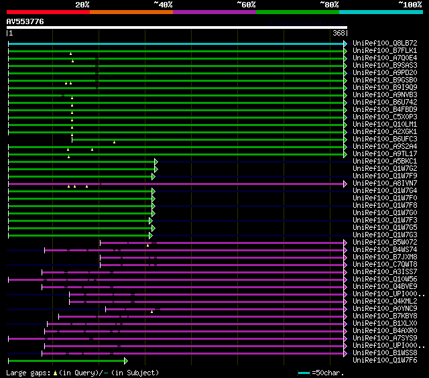Select the UniRef100_A2XGK1 label
The width and height of the screenshot is (429, 378).
click(x=385, y=132)
